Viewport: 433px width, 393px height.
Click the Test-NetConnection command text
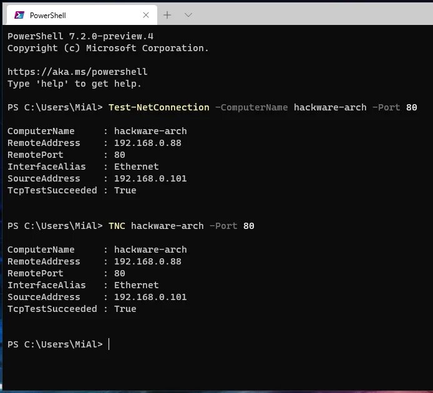pyautogui.click(x=158, y=107)
